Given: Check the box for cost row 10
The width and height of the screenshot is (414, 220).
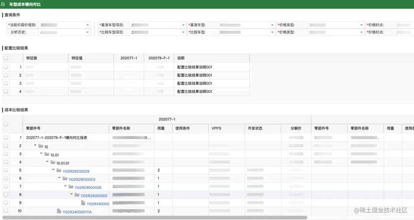Looking at the screenshot, I should pyautogui.click(x=6, y=211).
